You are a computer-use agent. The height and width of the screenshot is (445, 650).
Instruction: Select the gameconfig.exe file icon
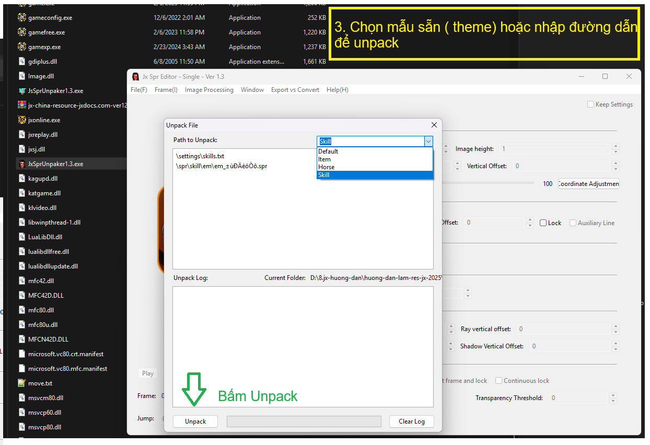point(22,18)
